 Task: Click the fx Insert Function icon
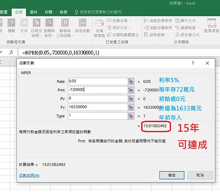[x=11, y=52]
